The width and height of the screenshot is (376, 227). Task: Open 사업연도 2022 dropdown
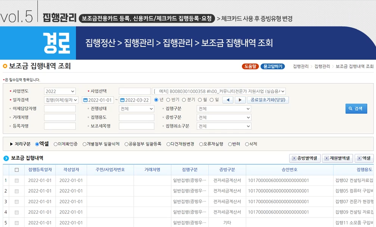point(60,91)
